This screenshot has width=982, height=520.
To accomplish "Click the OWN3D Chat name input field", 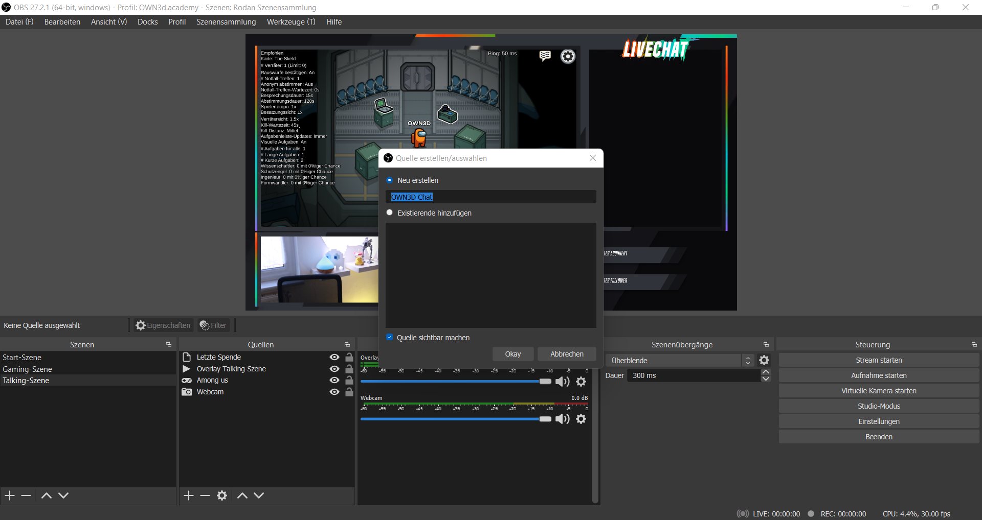I will [x=490, y=197].
